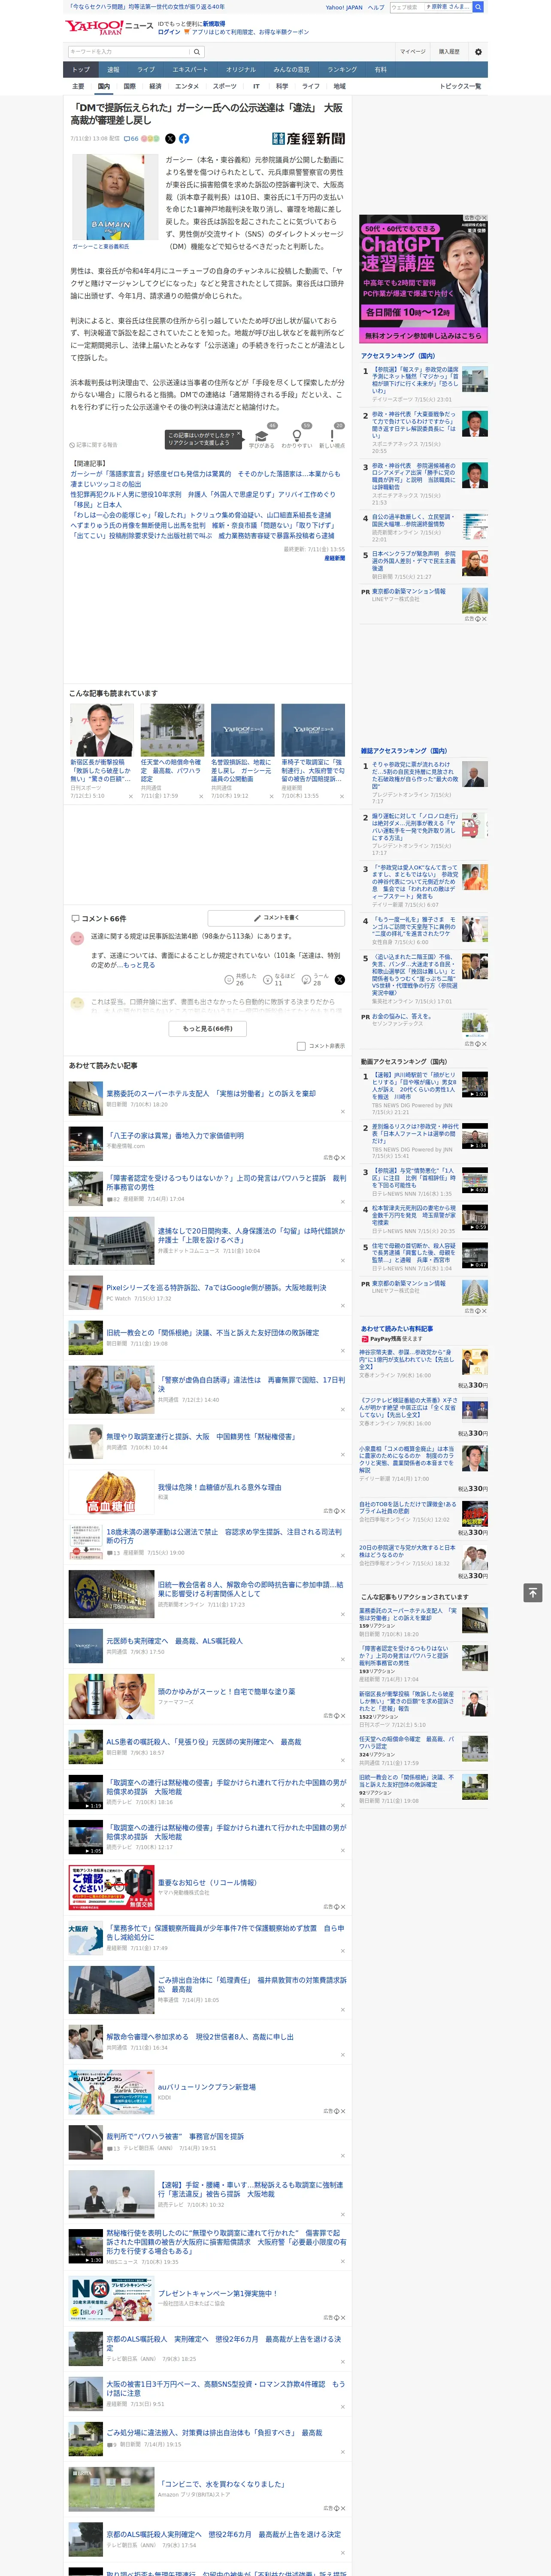Open the 国際 category
The width and height of the screenshot is (551, 2576).
[x=129, y=86]
